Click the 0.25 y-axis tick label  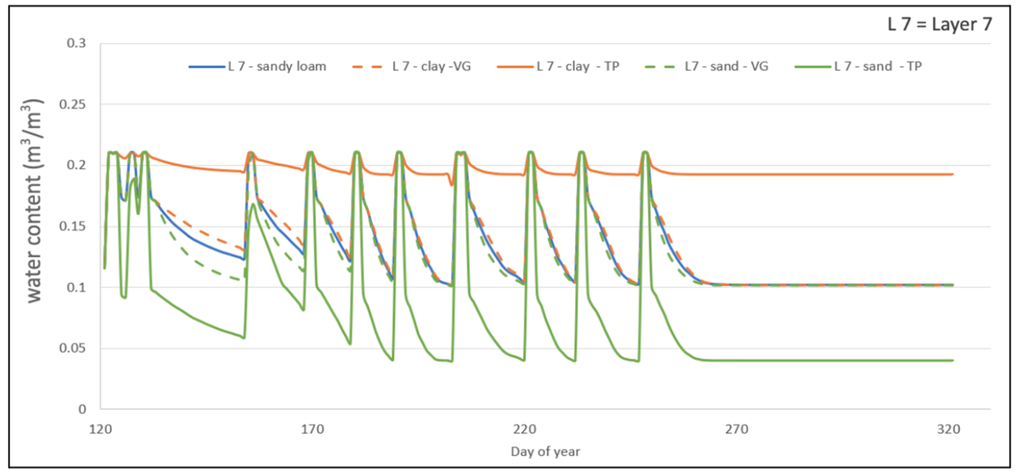[x=72, y=105]
